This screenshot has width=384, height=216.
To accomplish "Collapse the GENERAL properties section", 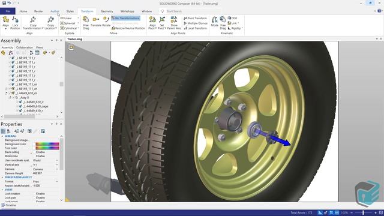I will [x=2, y=136].
